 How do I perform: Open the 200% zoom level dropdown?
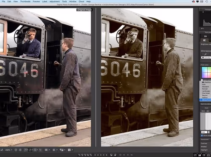(9, 150)
